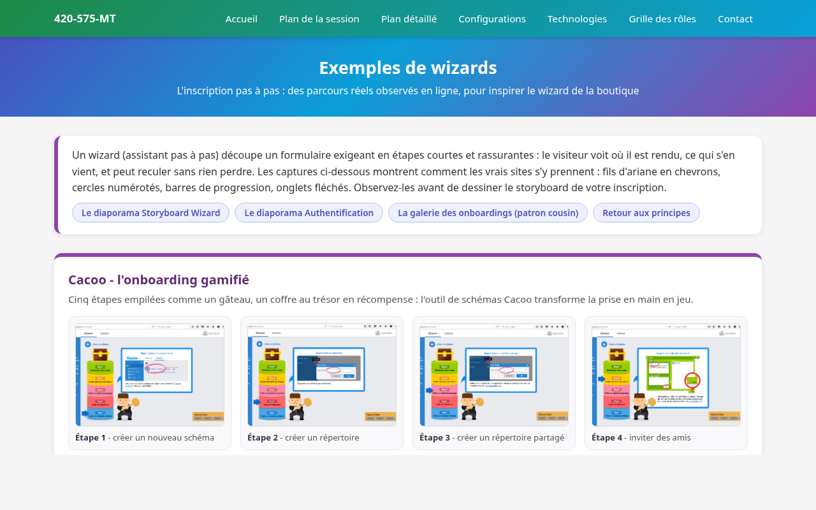Viewport: 816px width, 510px height.
Task: Open Le diaporama Authentification link
Action: [309, 213]
